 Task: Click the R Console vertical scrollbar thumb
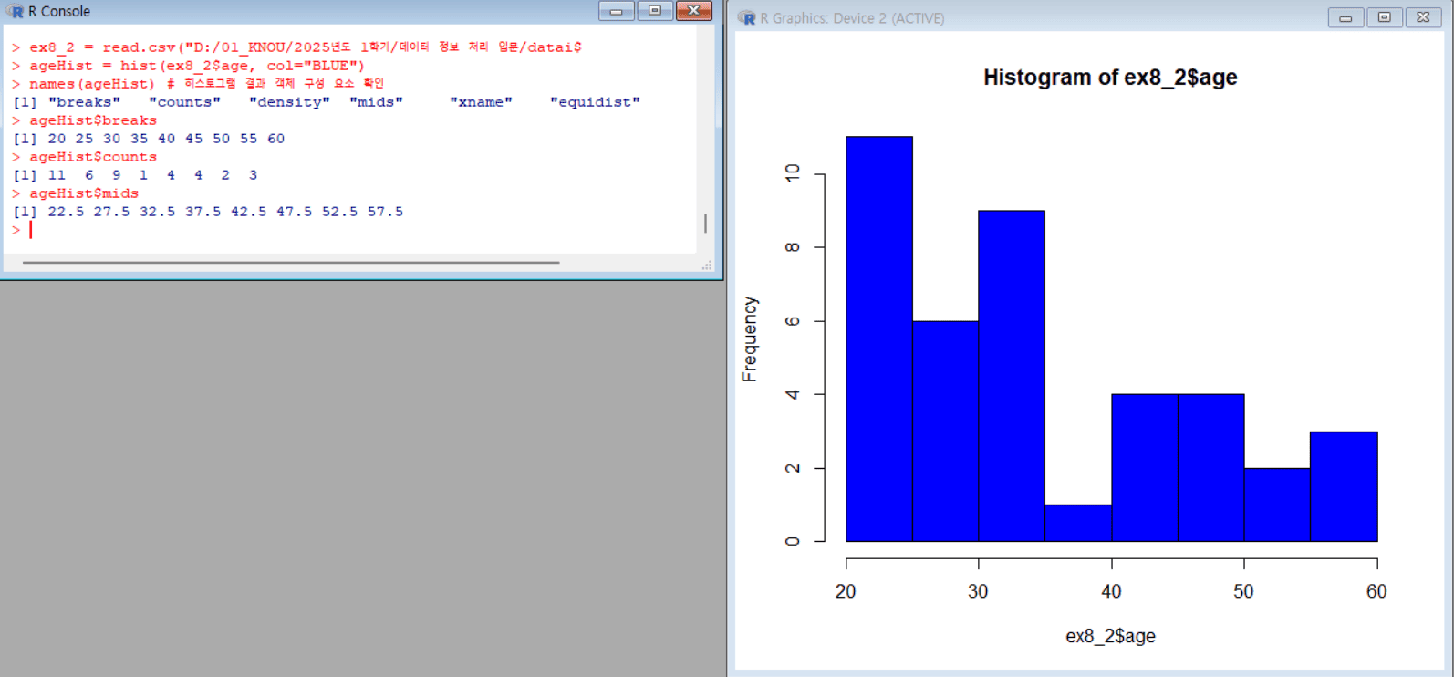705,224
